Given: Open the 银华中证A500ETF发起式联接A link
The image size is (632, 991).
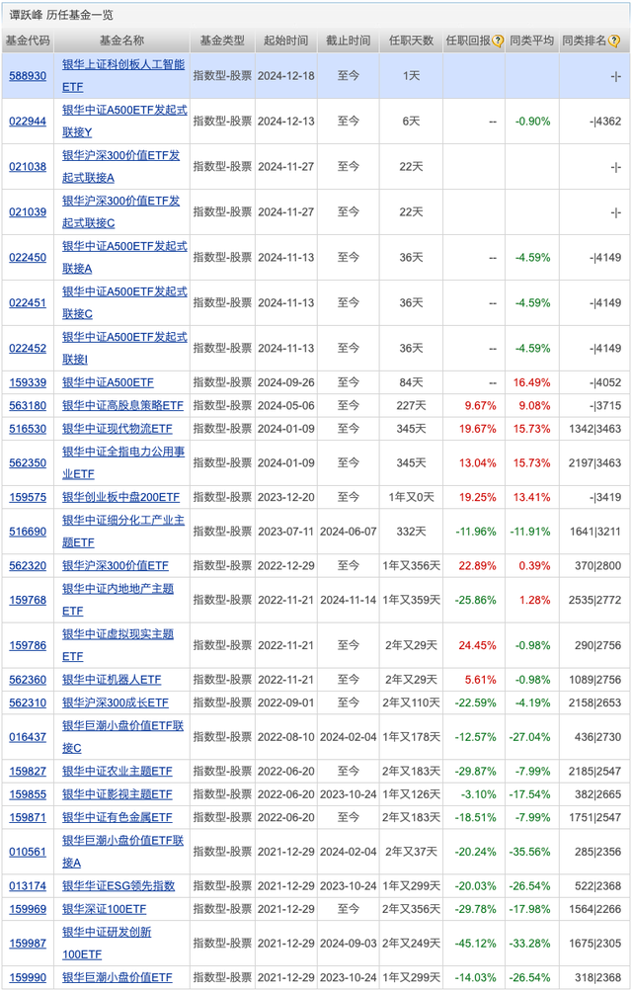Looking at the screenshot, I should (124, 258).
